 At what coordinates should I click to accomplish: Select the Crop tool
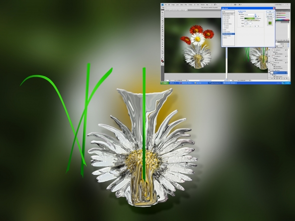(162, 21)
